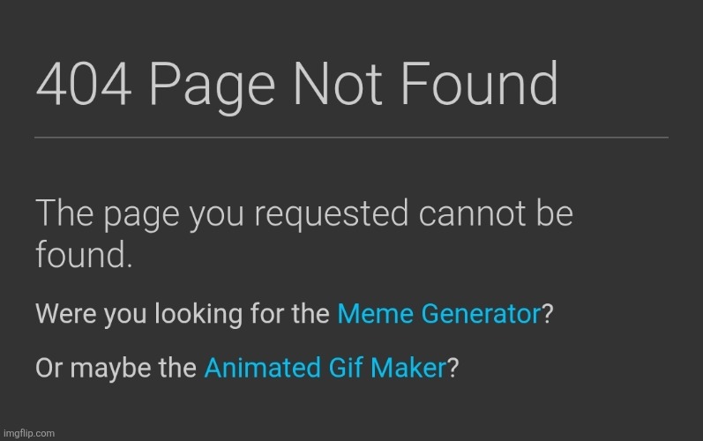Click the imgflip.com watermark text
Viewport: 703px width, 441px height.
(x=28, y=433)
